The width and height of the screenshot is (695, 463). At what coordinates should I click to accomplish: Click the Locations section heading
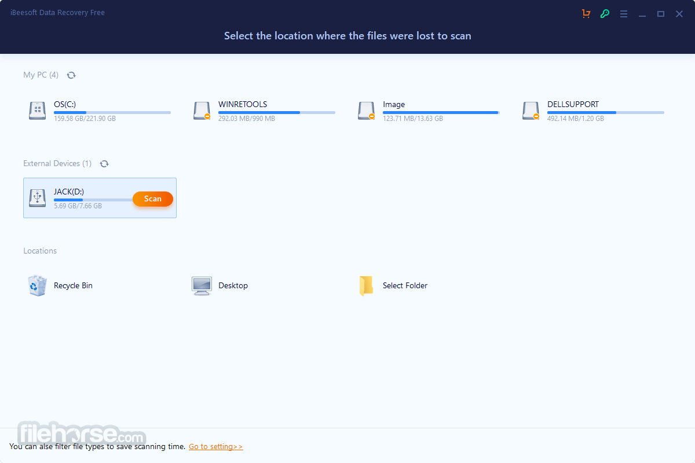40,251
